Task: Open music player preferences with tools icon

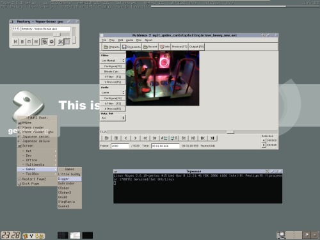Action: pyautogui.click(x=60, y=42)
